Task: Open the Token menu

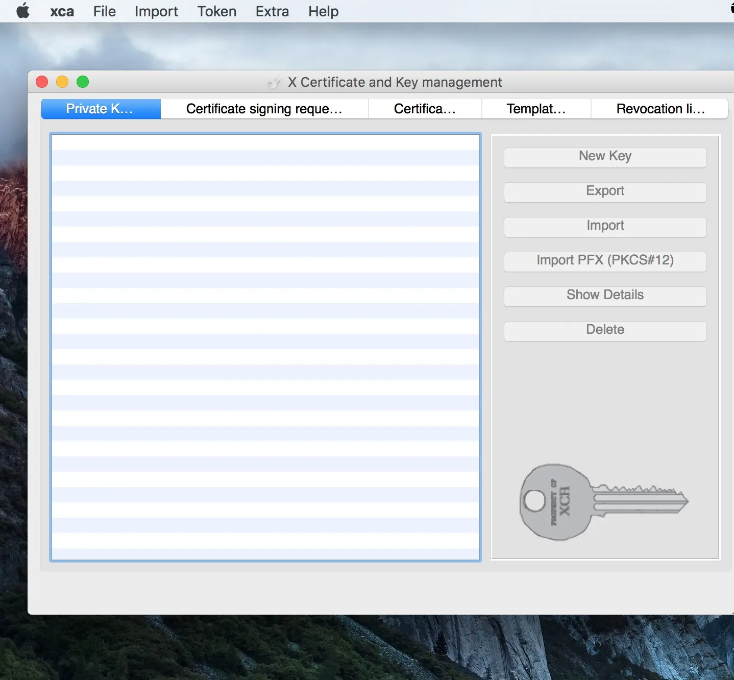Action: 217,11
